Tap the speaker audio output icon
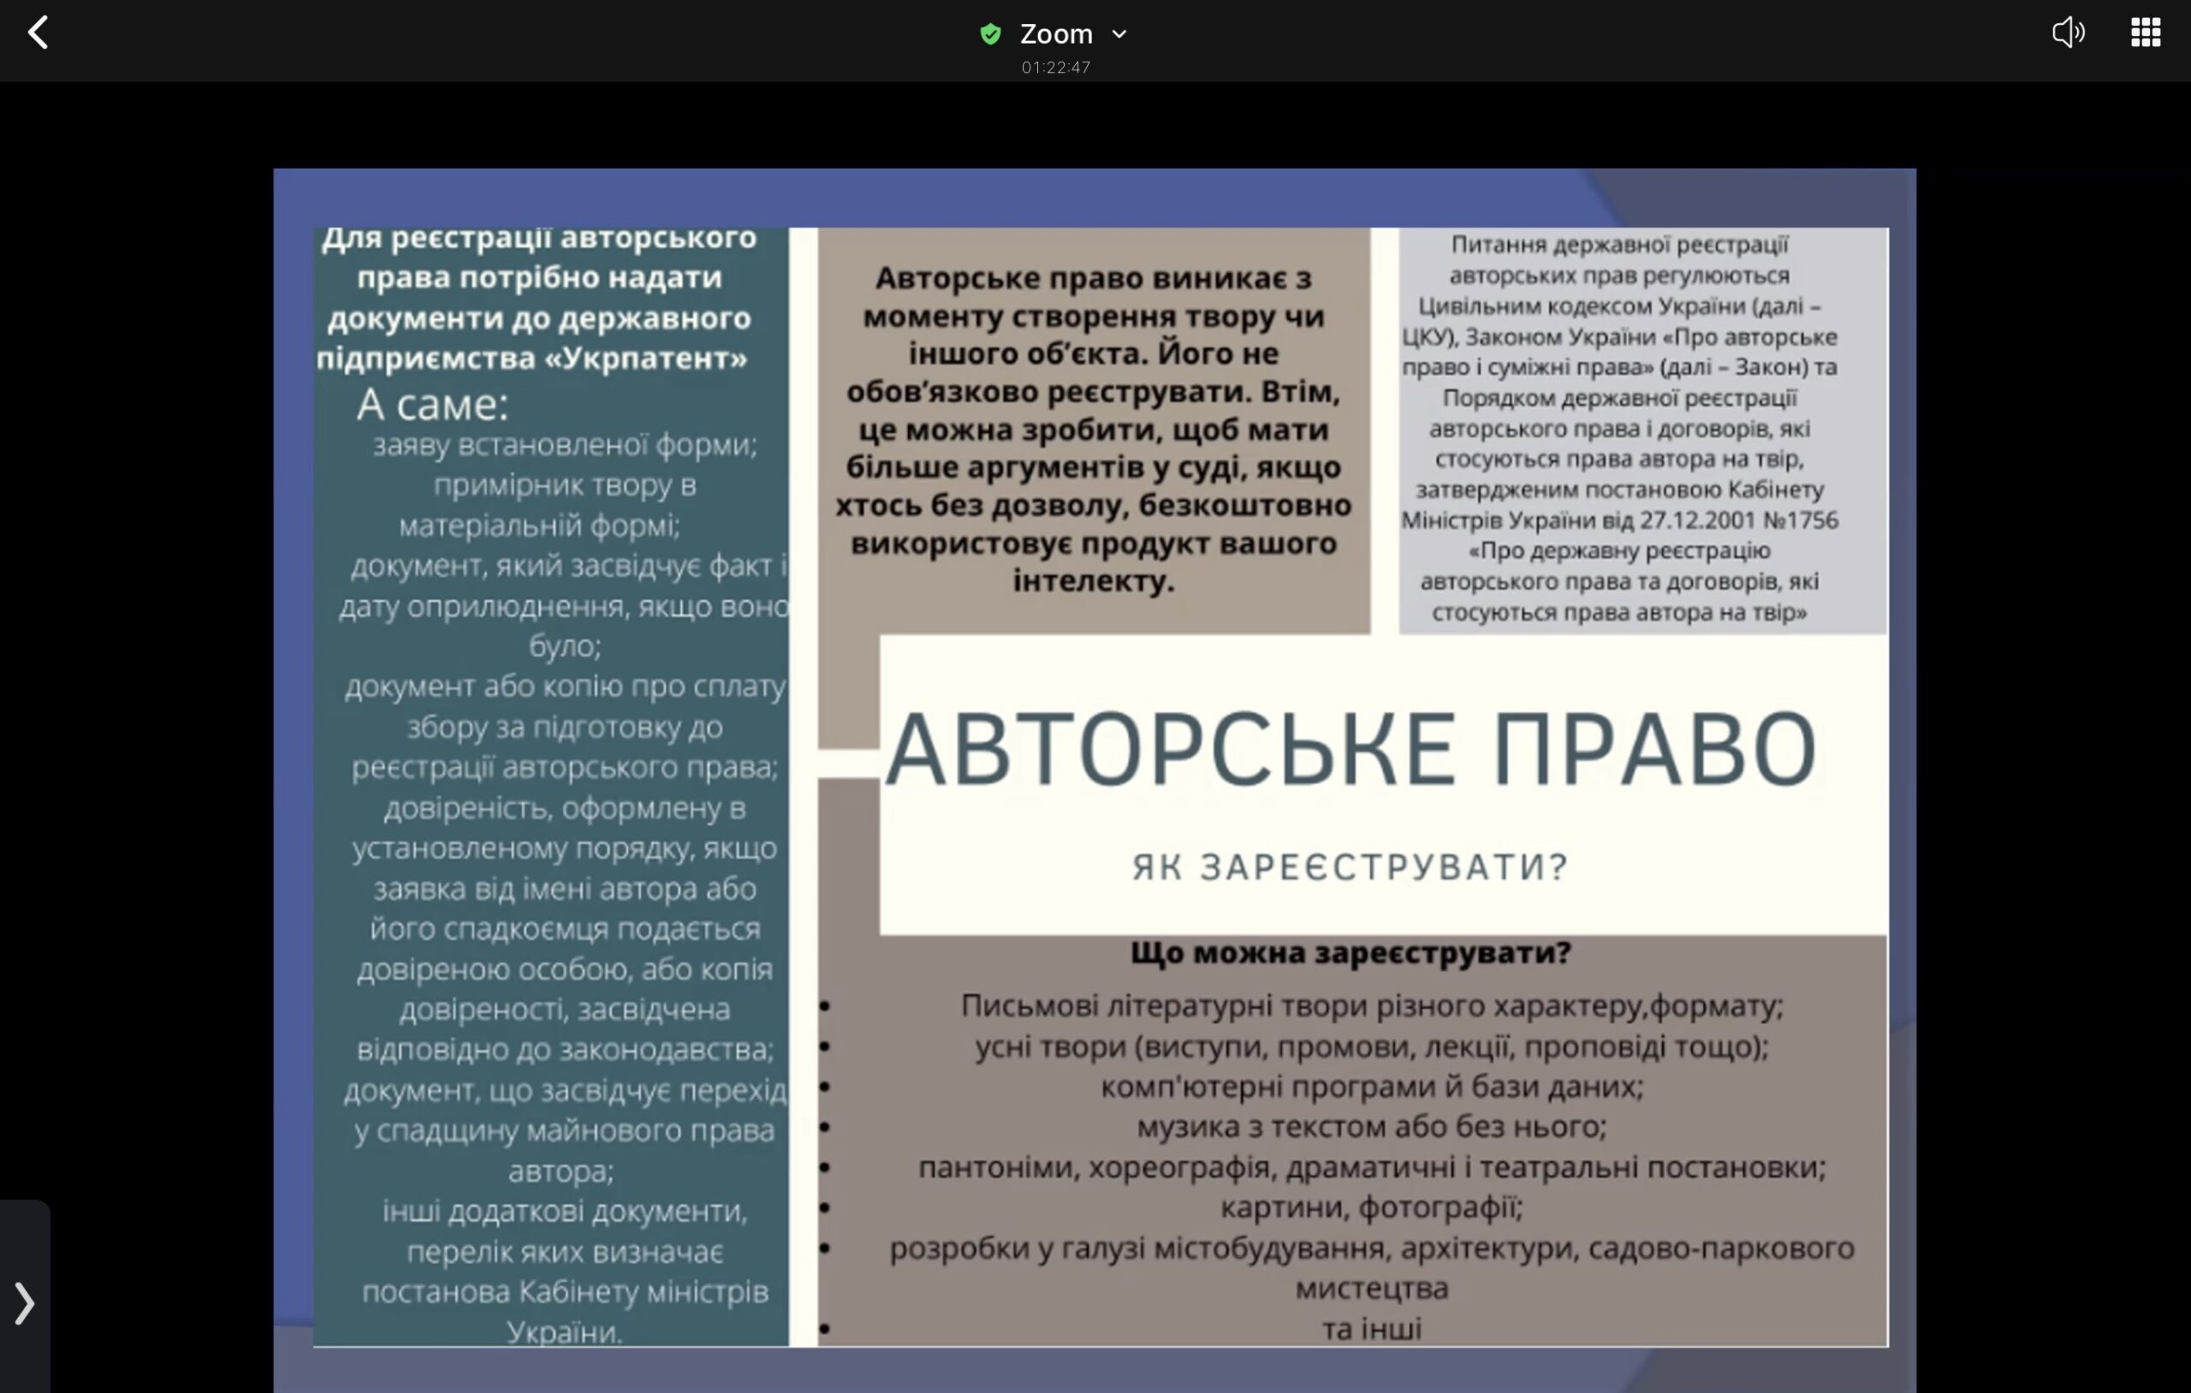2191x1393 pixels. tap(2068, 33)
